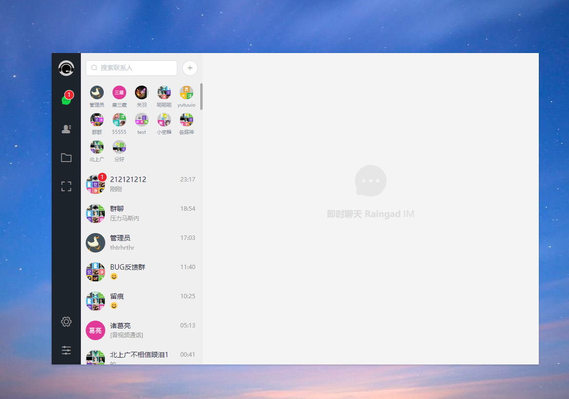The width and height of the screenshot is (569, 399).
Task: Select 唐三藏 pinned contact avatar
Action: (x=119, y=93)
